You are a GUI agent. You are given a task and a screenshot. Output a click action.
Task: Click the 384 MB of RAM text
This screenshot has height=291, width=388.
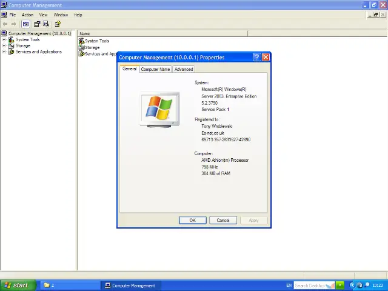[x=216, y=173]
